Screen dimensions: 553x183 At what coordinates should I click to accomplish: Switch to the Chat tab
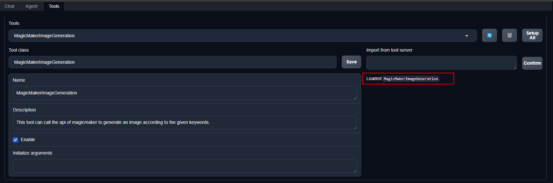click(10, 6)
